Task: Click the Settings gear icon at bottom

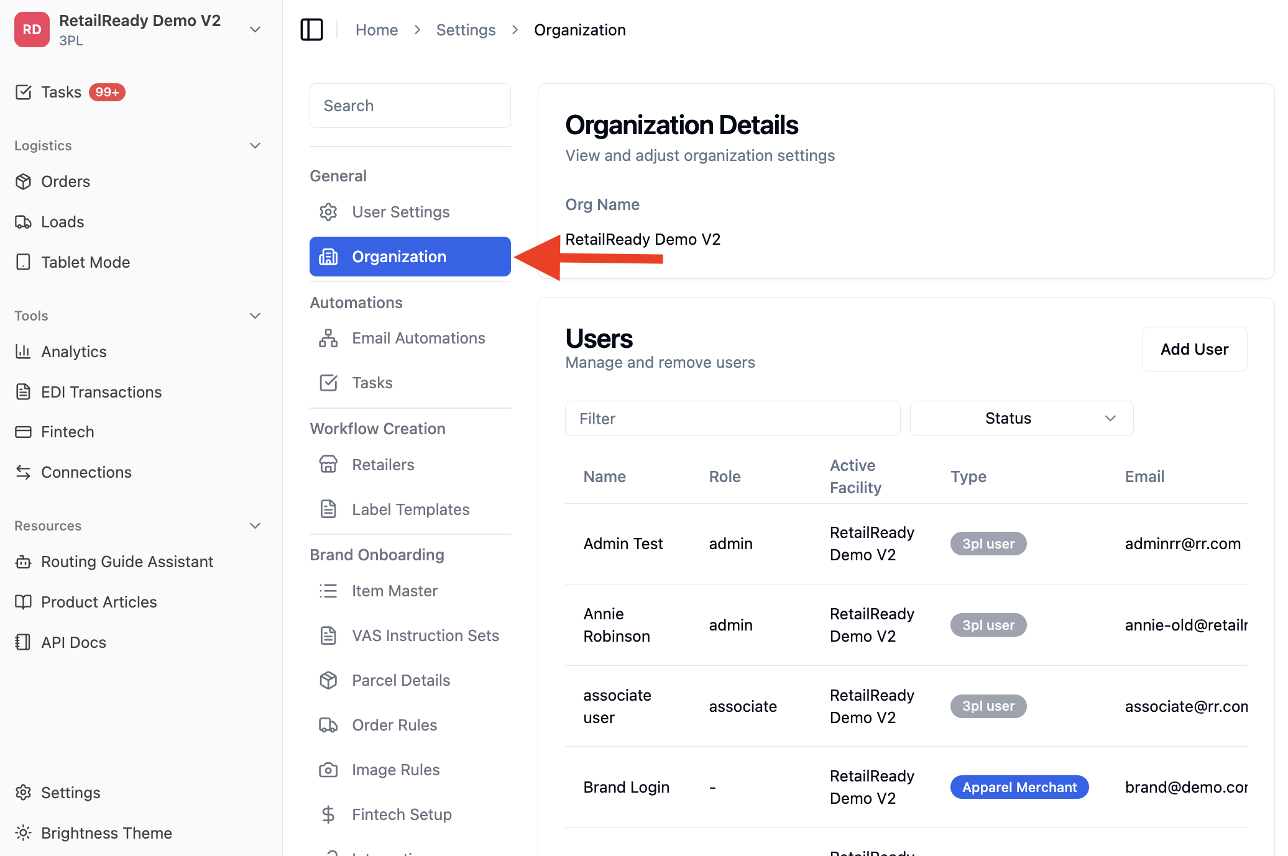Action: point(23,793)
